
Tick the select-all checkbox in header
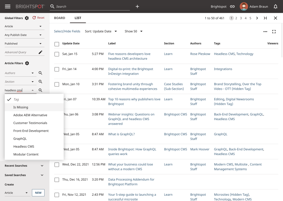[57, 44]
